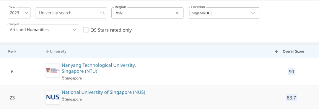Click the University column header label
319x109 pixels.
pos(58,51)
